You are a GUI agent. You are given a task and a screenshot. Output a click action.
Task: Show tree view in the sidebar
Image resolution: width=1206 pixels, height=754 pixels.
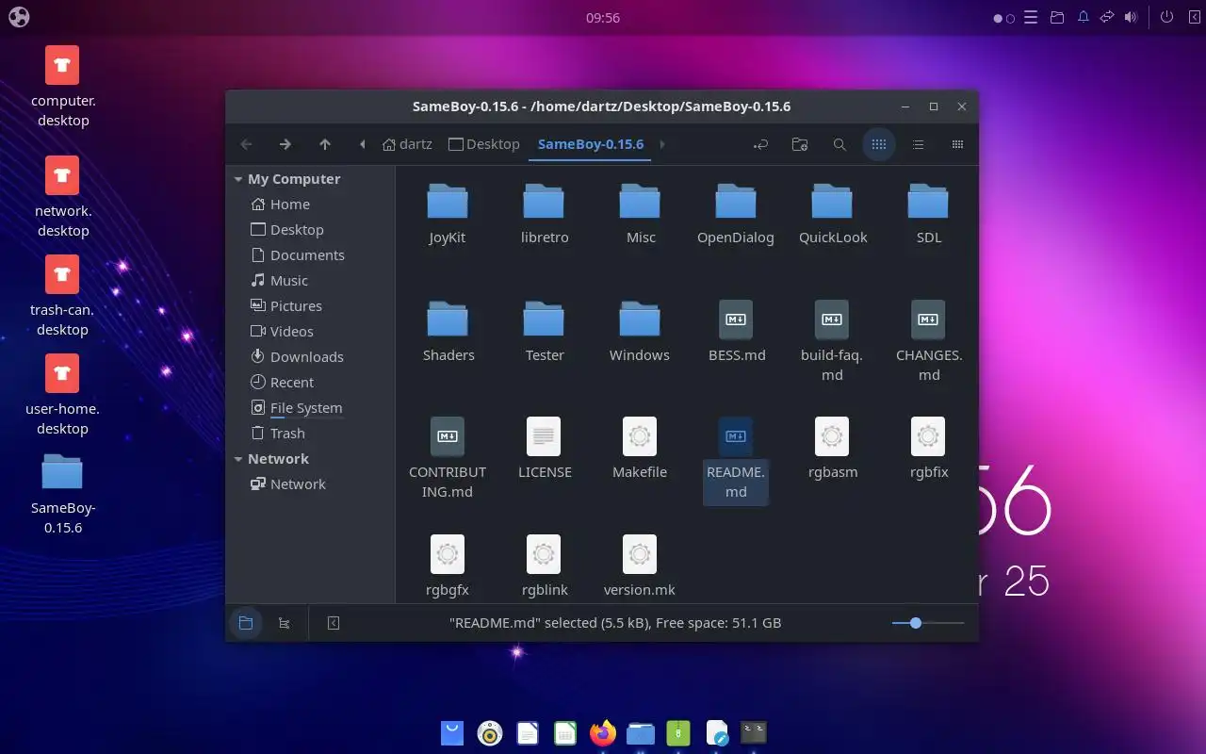click(285, 623)
